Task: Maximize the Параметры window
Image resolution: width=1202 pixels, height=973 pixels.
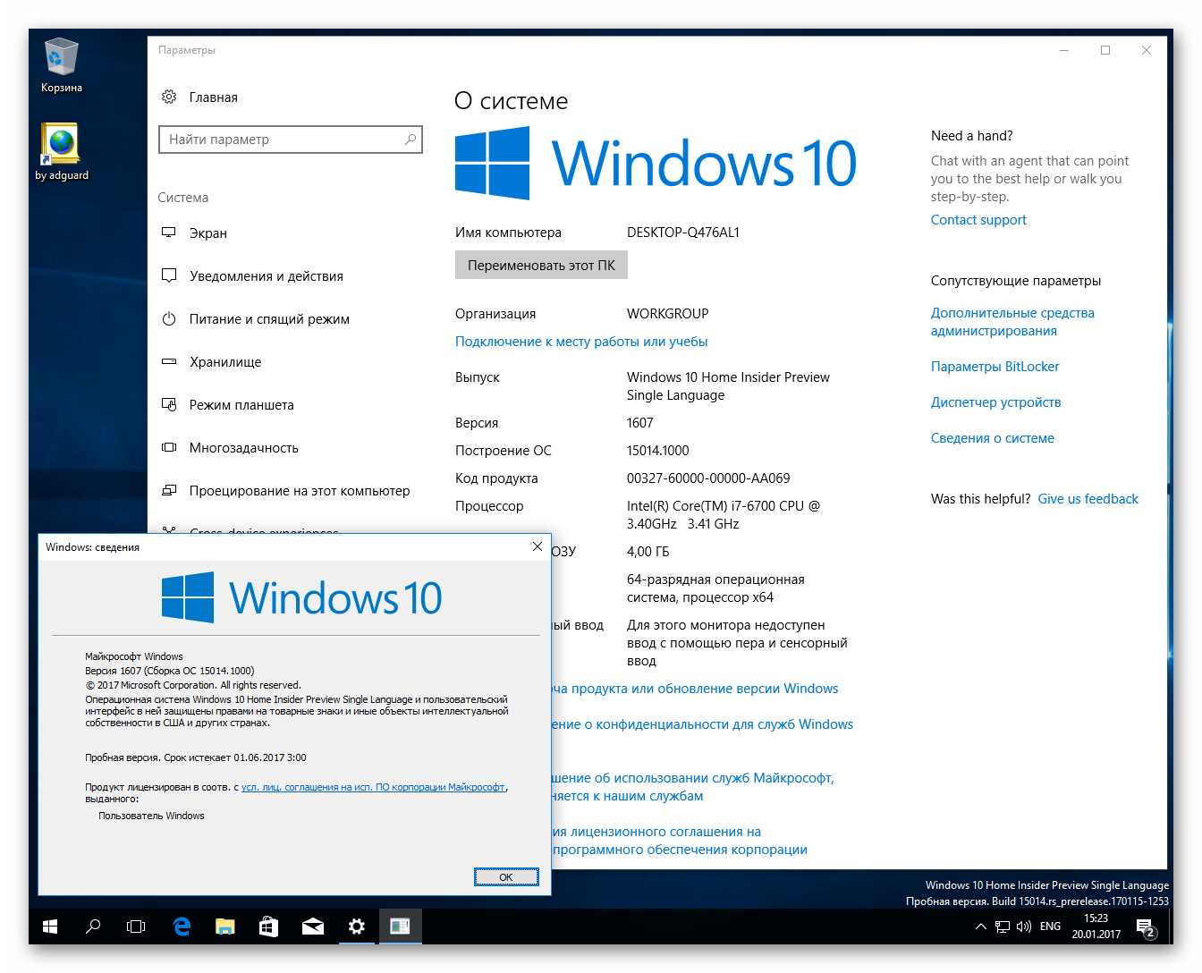Action: pos(1105,50)
